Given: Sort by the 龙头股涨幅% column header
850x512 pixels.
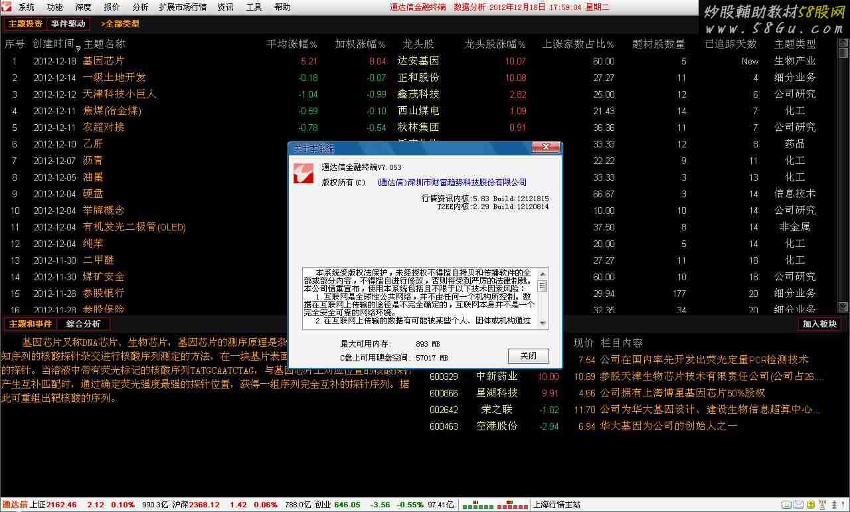Looking at the screenshot, I should point(495,44).
